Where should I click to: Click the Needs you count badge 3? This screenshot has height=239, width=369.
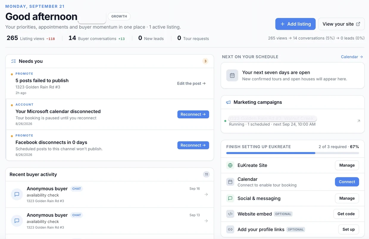pyautogui.click(x=205, y=61)
